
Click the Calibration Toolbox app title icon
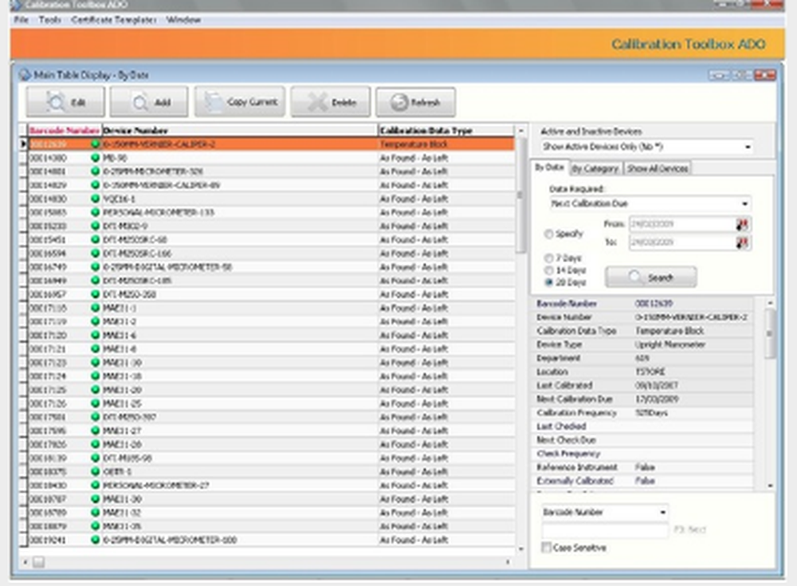[x=16, y=5]
